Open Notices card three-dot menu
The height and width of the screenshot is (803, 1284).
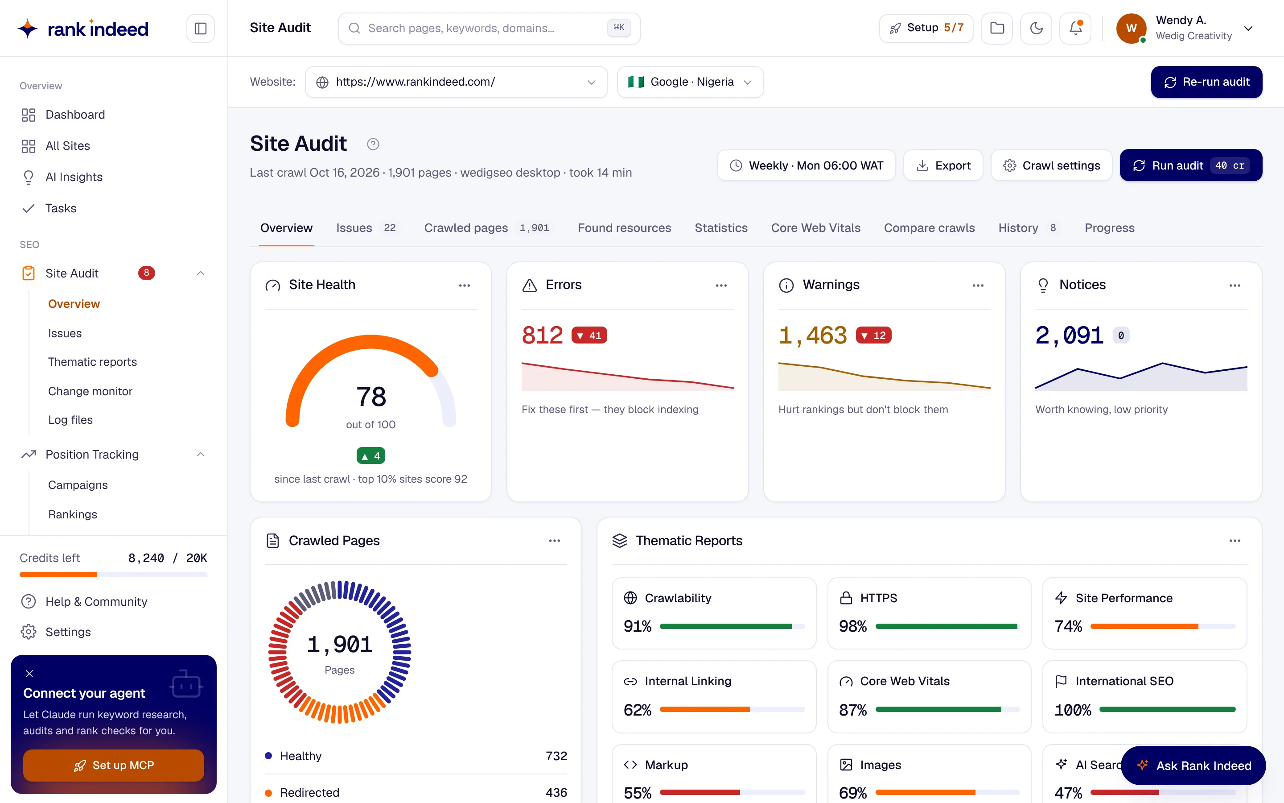[x=1235, y=285]
